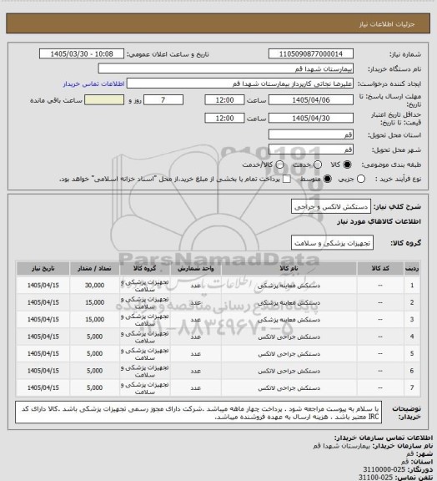437x481 pixels.
Task: Click the buyer notes text box
Action: click(198, 413)
